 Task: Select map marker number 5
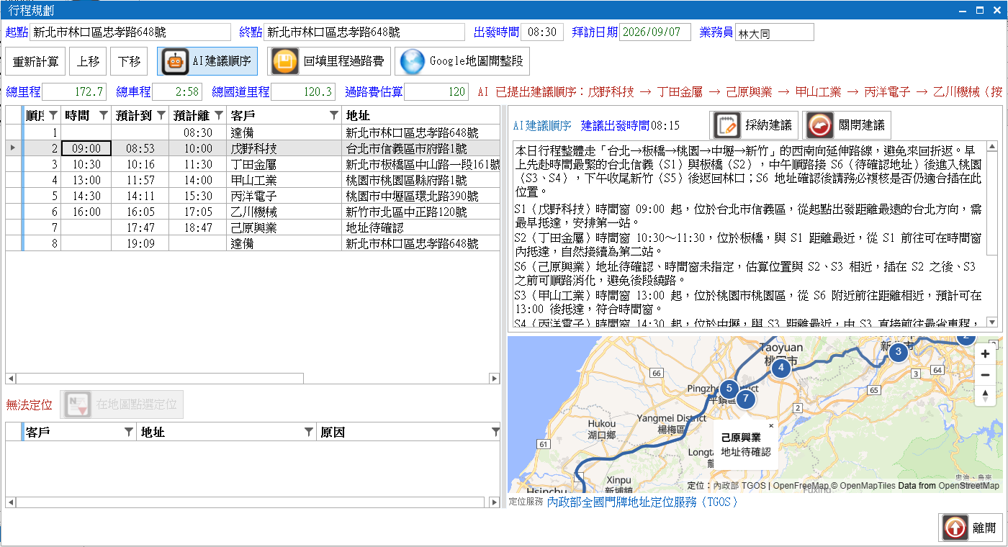729,389
